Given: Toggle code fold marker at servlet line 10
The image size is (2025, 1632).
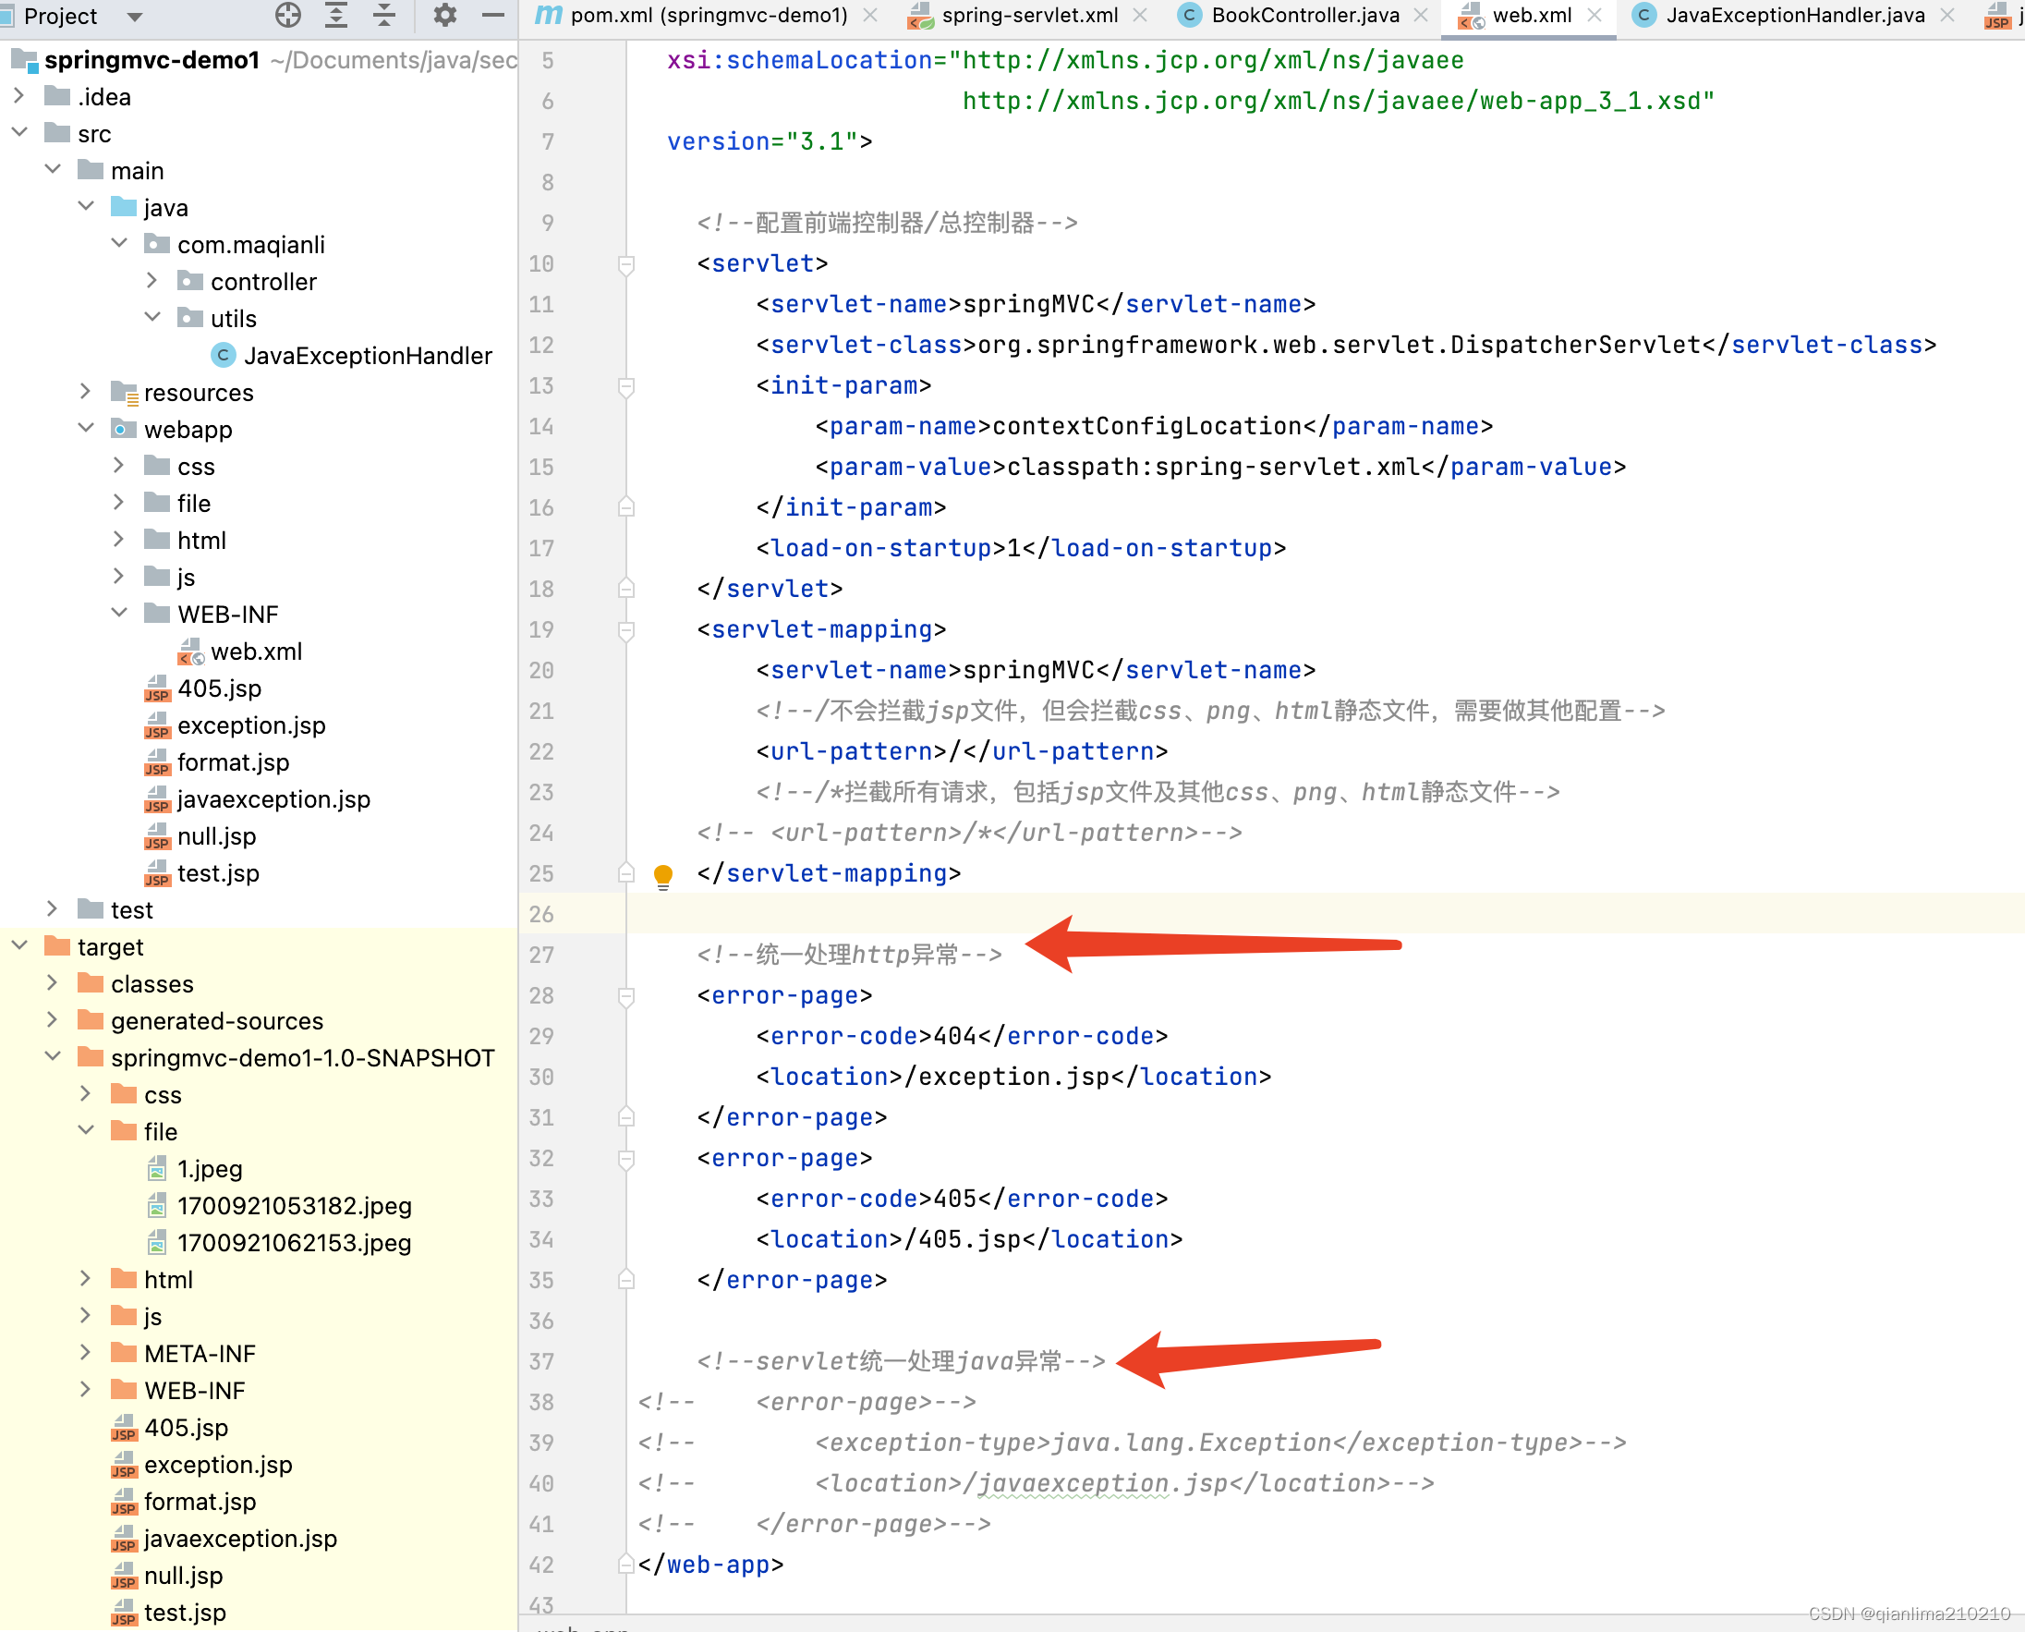Looking at the screenshot, I should [x=625, y=264].
